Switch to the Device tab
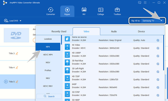This screenshot has height=101, width=168. pos(141,31)
